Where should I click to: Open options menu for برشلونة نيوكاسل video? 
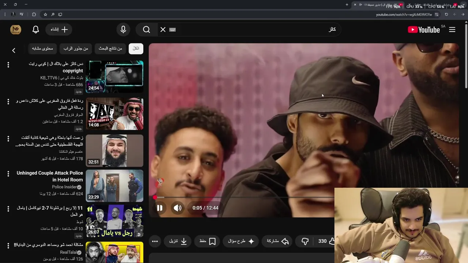coord(8,209)
